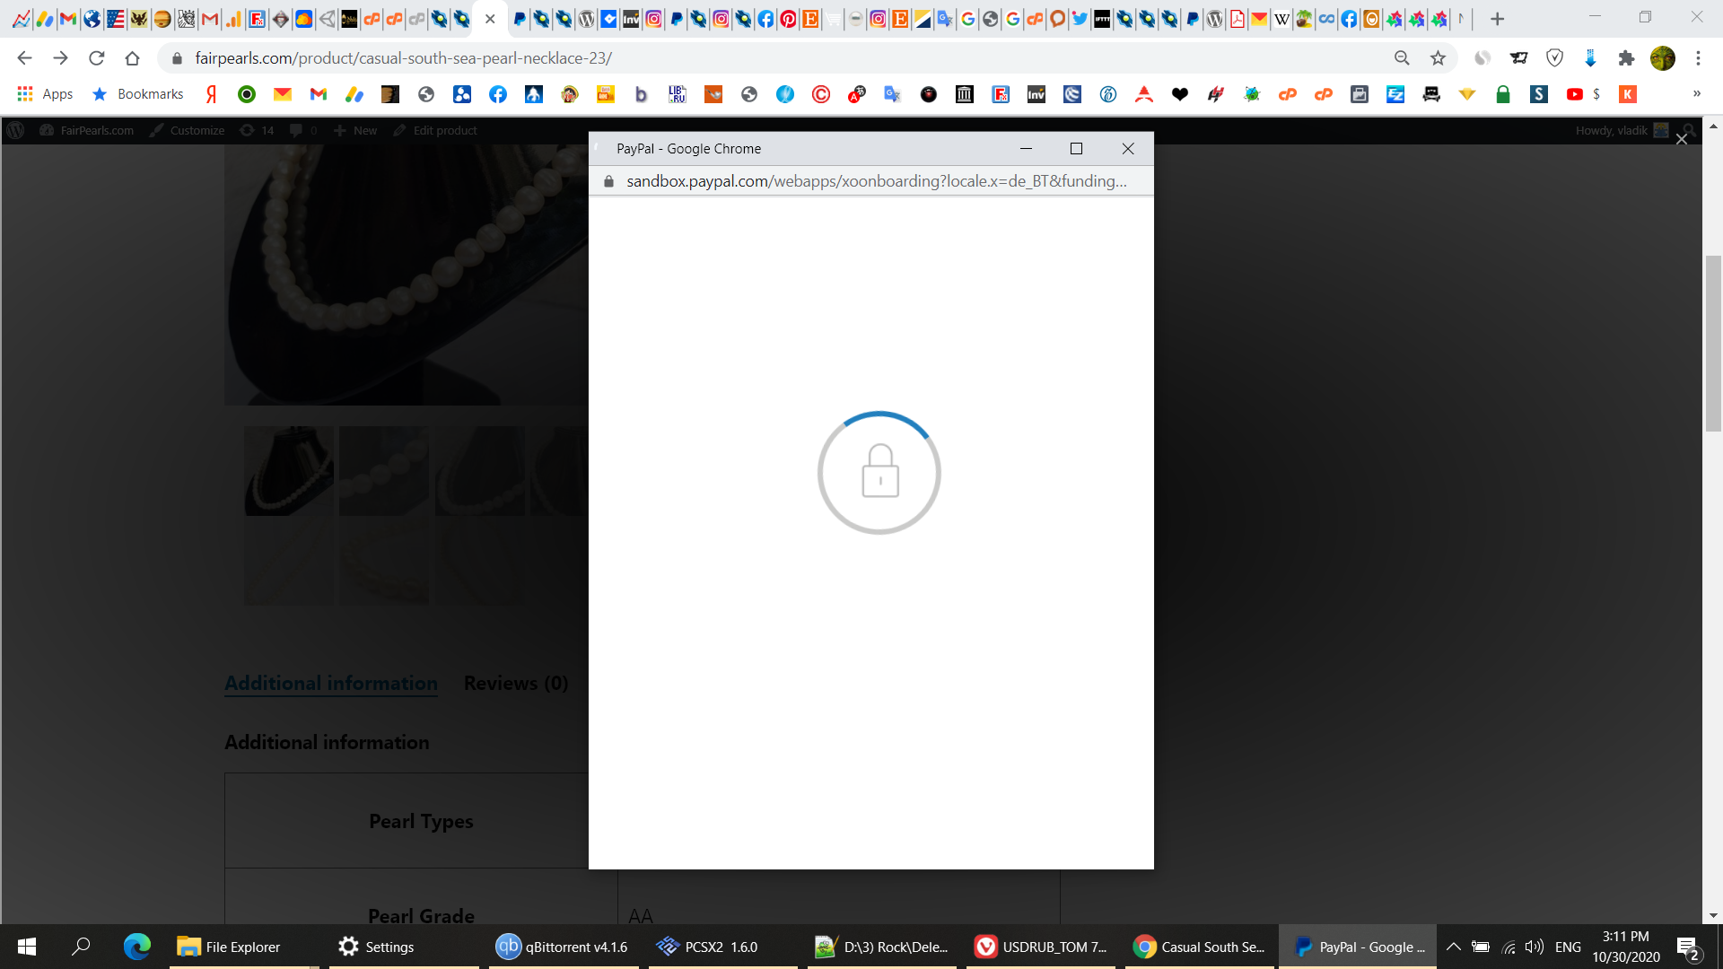1723x969 pixels.
Task: Bookmark this page with the star icon
Action: tap(1438, 58)
